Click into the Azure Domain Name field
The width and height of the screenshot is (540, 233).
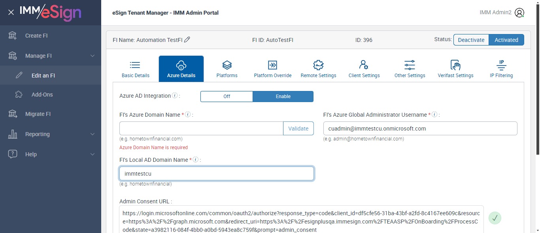point(201,129)
